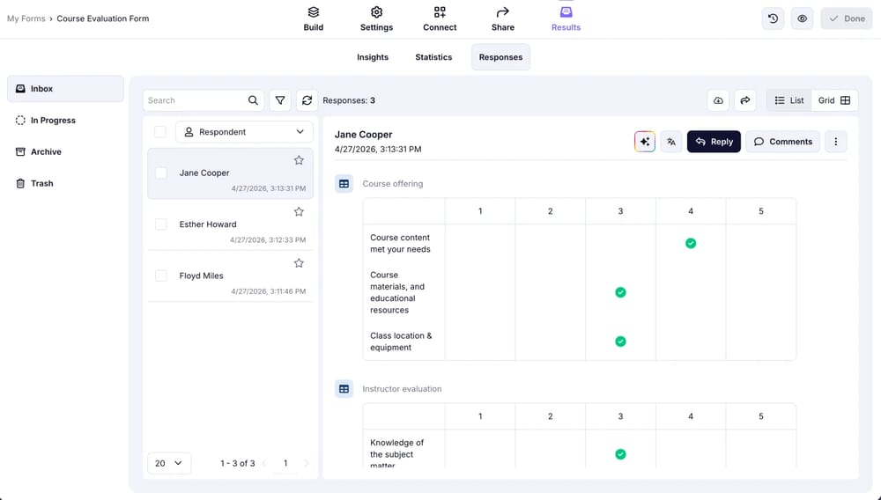The width and height of the screenshot is (881, 500).
Task: Click Jane Cooper's timestamp in the detail header
Action: pos(378,150)
